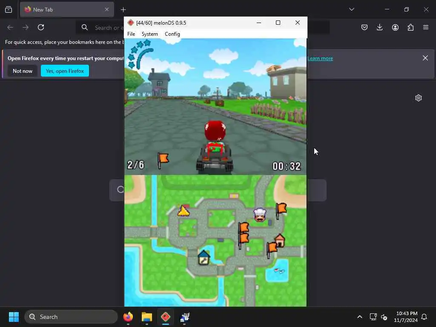Click the Firefox icon in the taskbar
Screen dimensions: 436x327
pyautogui.click(x=128, y=317)
